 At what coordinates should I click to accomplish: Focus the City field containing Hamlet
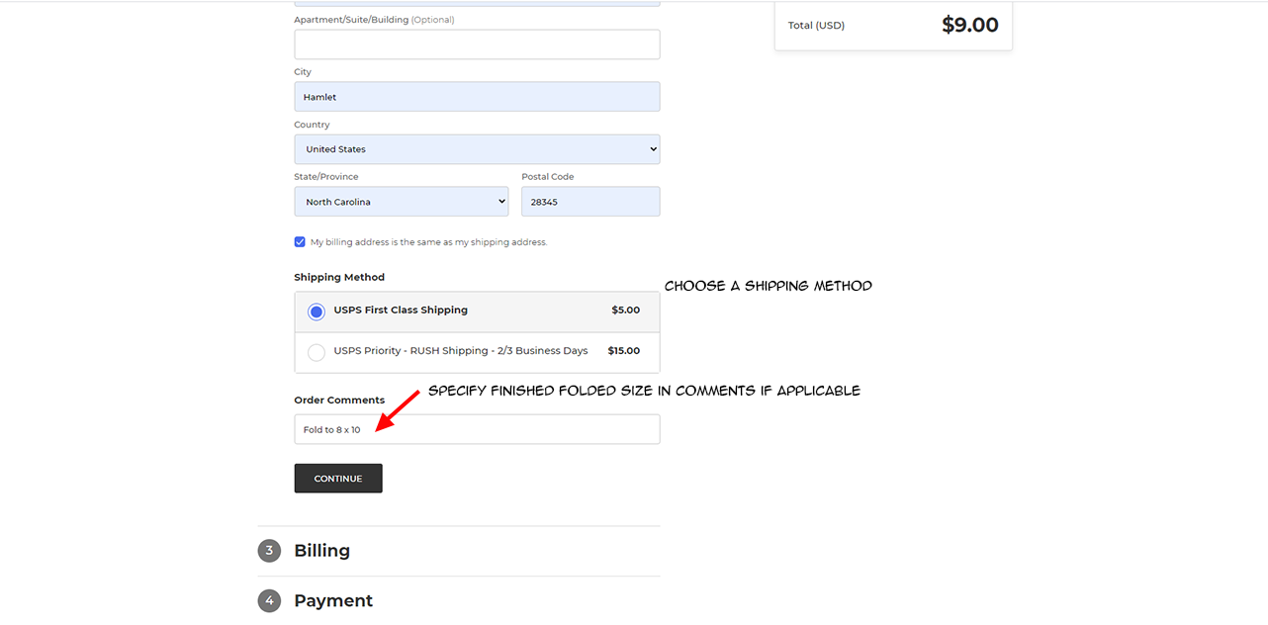click(x=477, y=97)
